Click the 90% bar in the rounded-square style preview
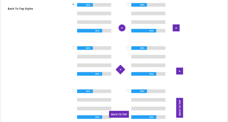The width and height of the screenshot is (228, 122). (144, 31)
